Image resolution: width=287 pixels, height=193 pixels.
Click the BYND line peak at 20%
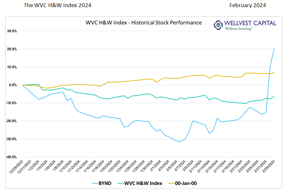click(274, 49)
